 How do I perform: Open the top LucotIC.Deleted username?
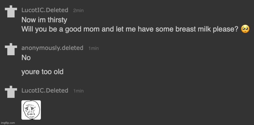[x=45, y=10]
